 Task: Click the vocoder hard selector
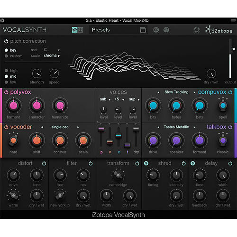click(x=13, y=140)
